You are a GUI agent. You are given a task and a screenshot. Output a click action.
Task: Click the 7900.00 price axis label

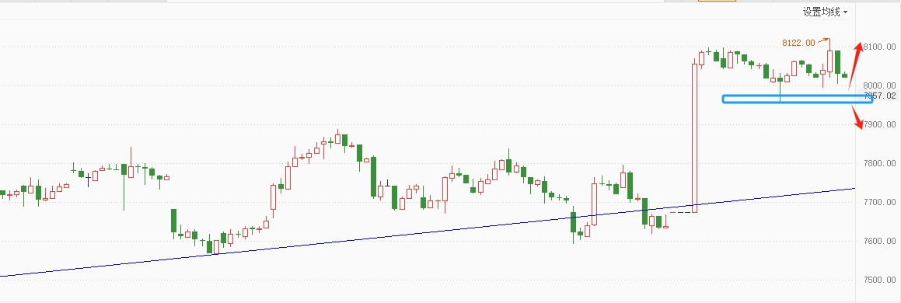click(x=880, y=124)
